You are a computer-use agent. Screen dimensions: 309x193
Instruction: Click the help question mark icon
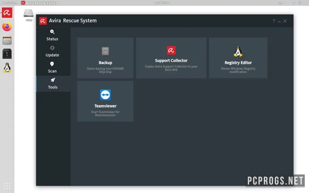point(273,21)
